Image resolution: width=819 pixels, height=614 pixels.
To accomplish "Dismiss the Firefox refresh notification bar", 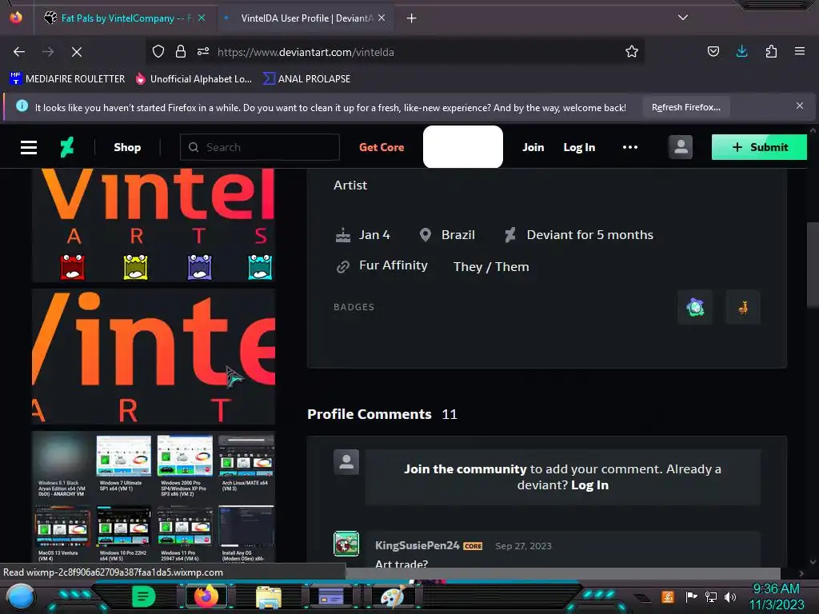I will click(x=800, y=106).
